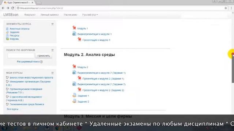
Task: Close the course browser tab
Action: coord(33,3)
